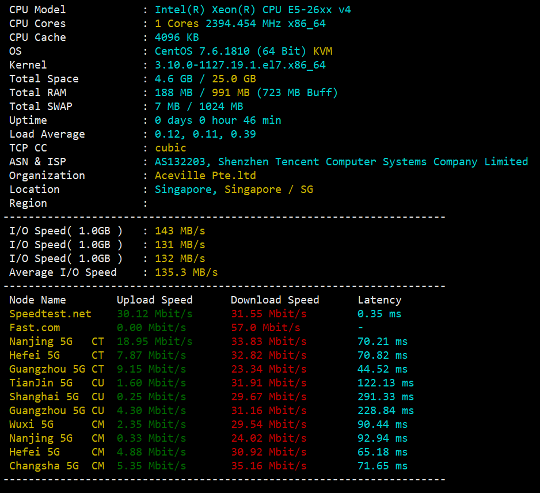Click the Uptime value text
The height and width of the screenshot is (493, 540).
tap(218, 120)
